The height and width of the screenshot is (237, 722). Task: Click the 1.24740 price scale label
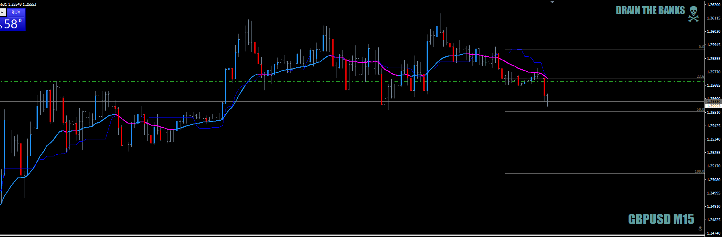tap(714, 233)
